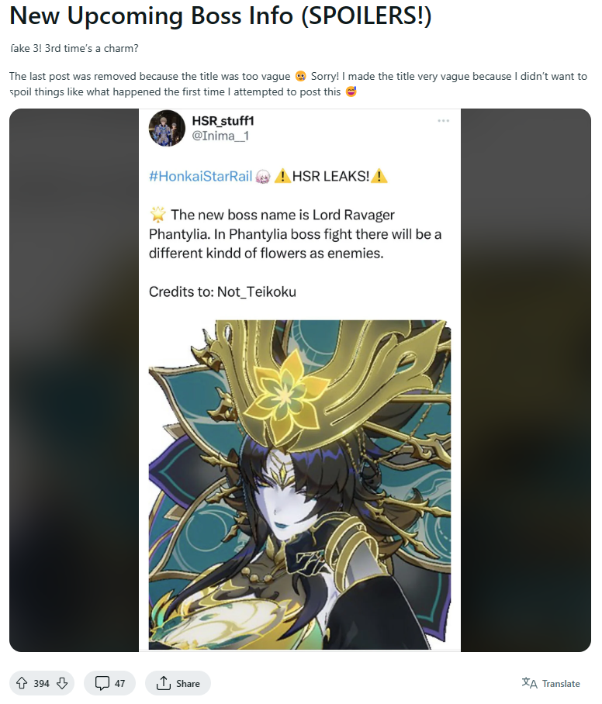
Task: Click the @Inima__1 handle
Action: (x=220, y=136)
